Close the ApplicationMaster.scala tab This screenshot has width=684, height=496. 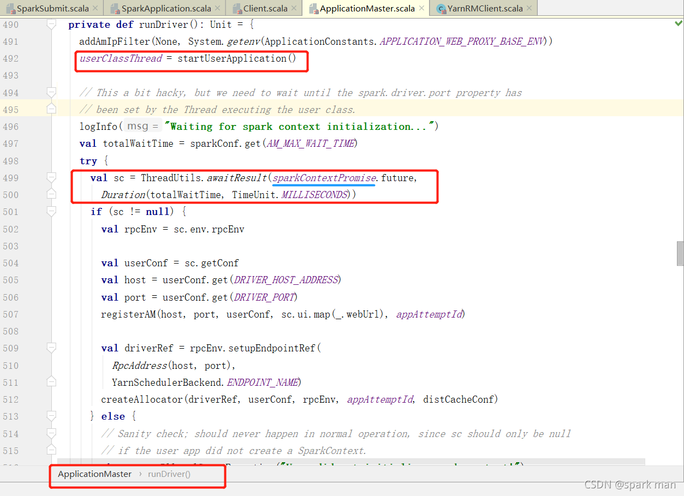coord(423,9)
